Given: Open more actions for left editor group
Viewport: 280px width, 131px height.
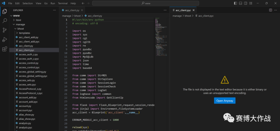Looking at the screenshot, I should tap(165, 10).
